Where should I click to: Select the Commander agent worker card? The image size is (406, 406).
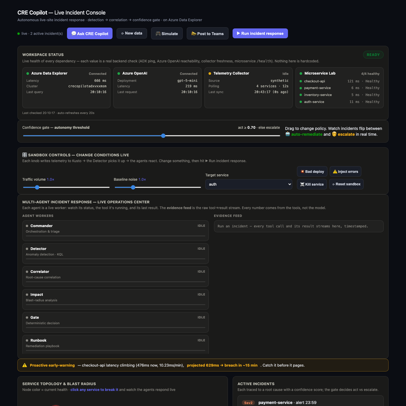point(115,231)
